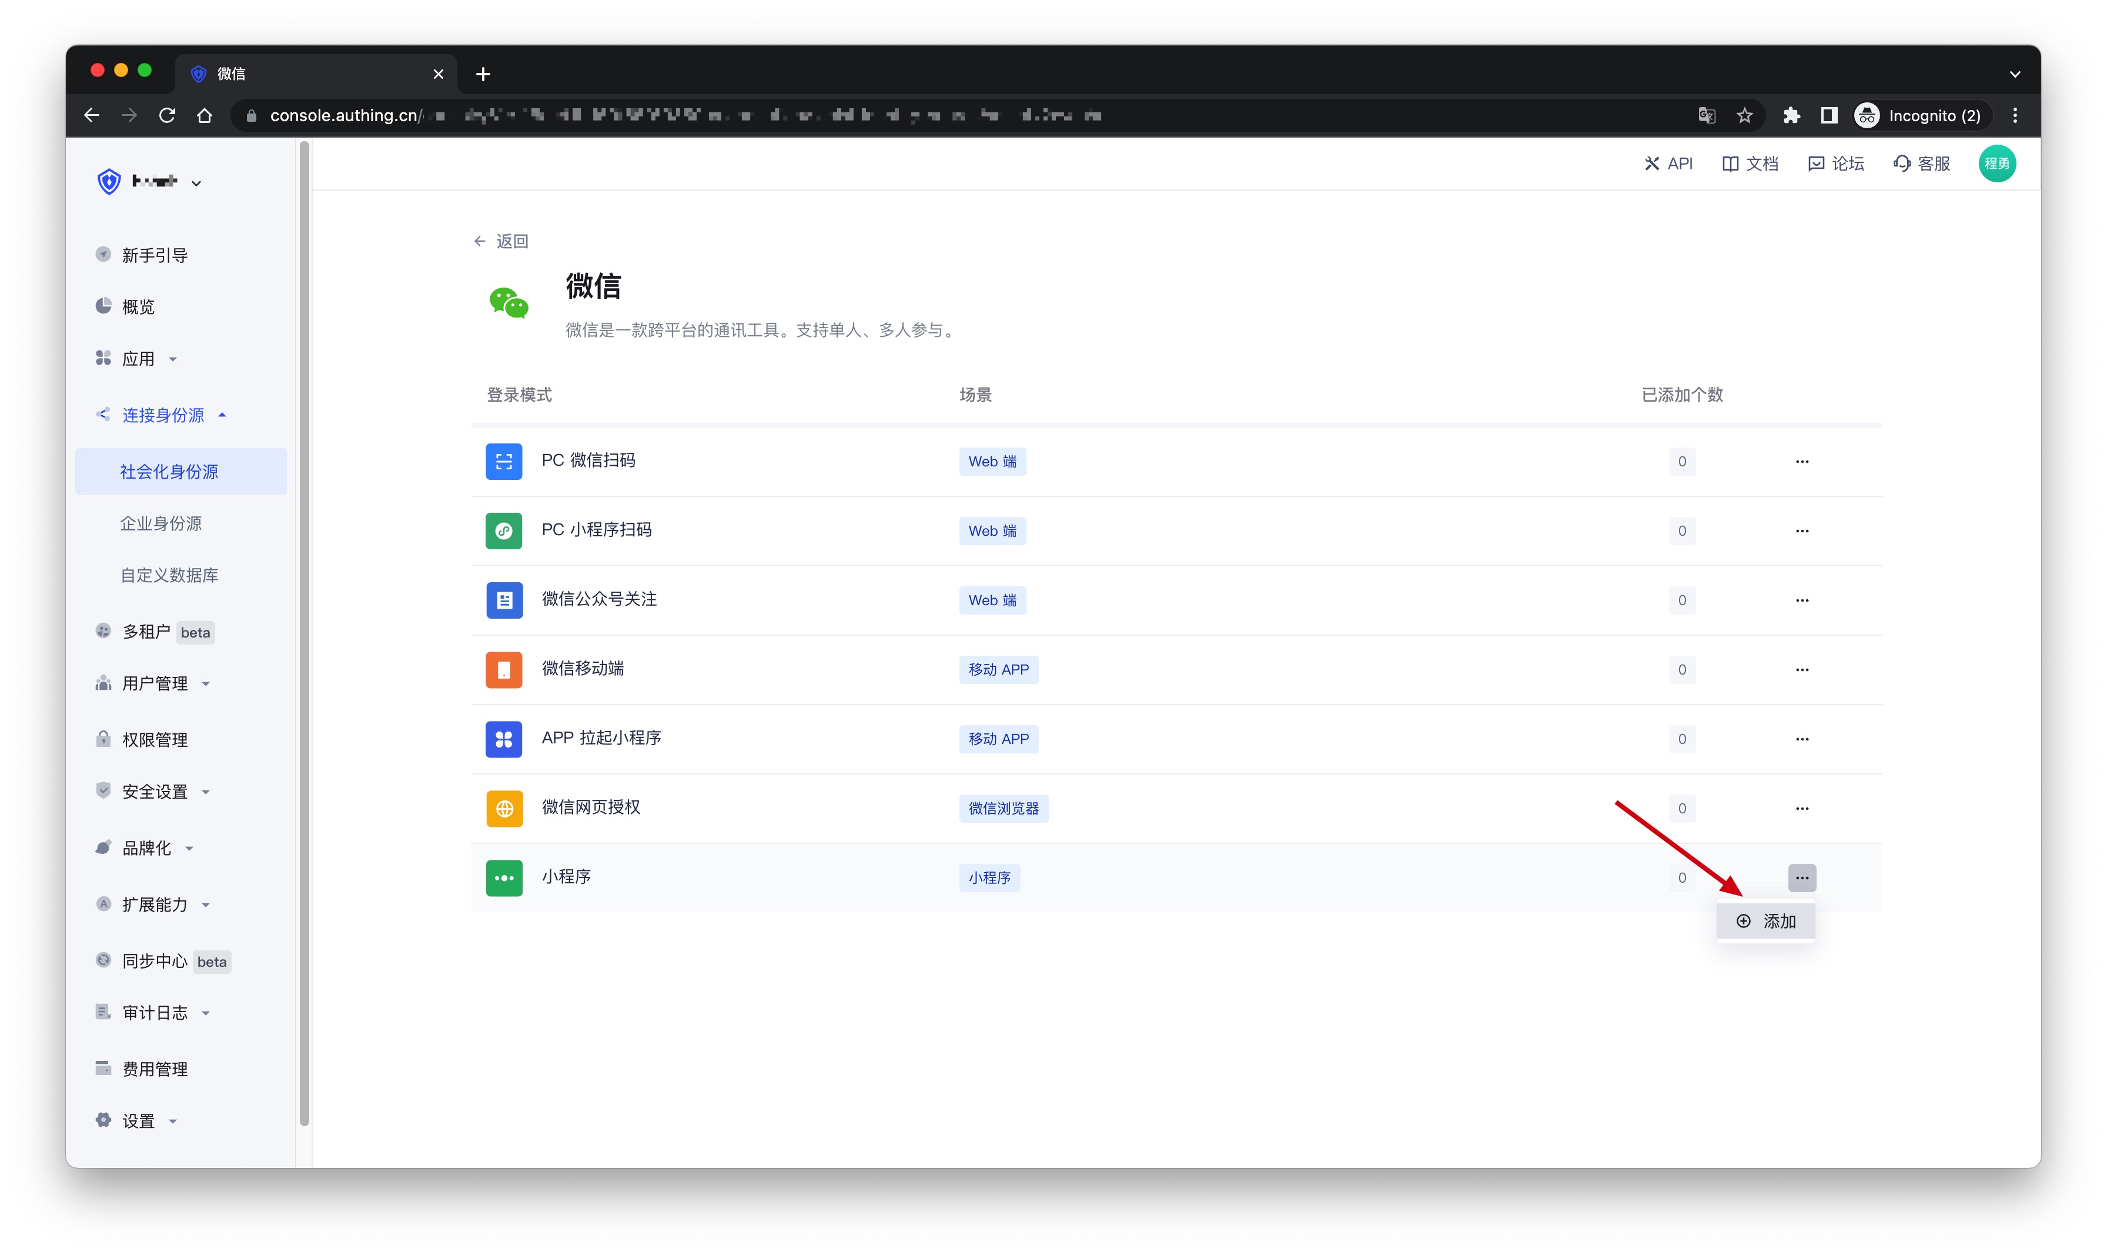The height and width of the screenshot is (1255, 2107).
Task: Click the translate page icon in address bar
Action: (x=1707, y=116)
